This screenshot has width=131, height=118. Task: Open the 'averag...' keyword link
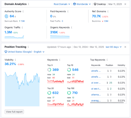[96, 101]
